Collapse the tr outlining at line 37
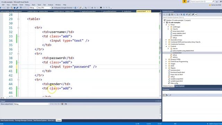The width and height of the screenshot is (222, 125). [x=18, y=54]
